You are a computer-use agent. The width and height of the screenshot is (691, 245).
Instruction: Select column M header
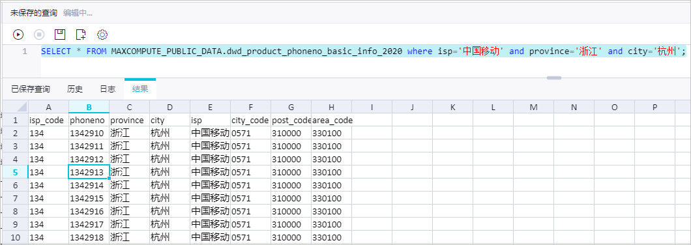[x=534, y=107]
